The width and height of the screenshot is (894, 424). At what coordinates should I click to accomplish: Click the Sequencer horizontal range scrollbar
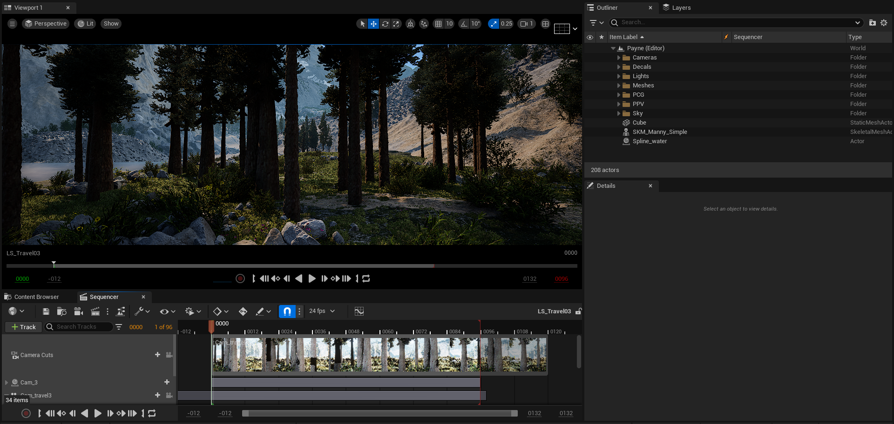point(380,413)
